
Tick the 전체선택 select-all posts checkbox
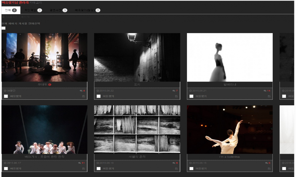tap(3, 28)
